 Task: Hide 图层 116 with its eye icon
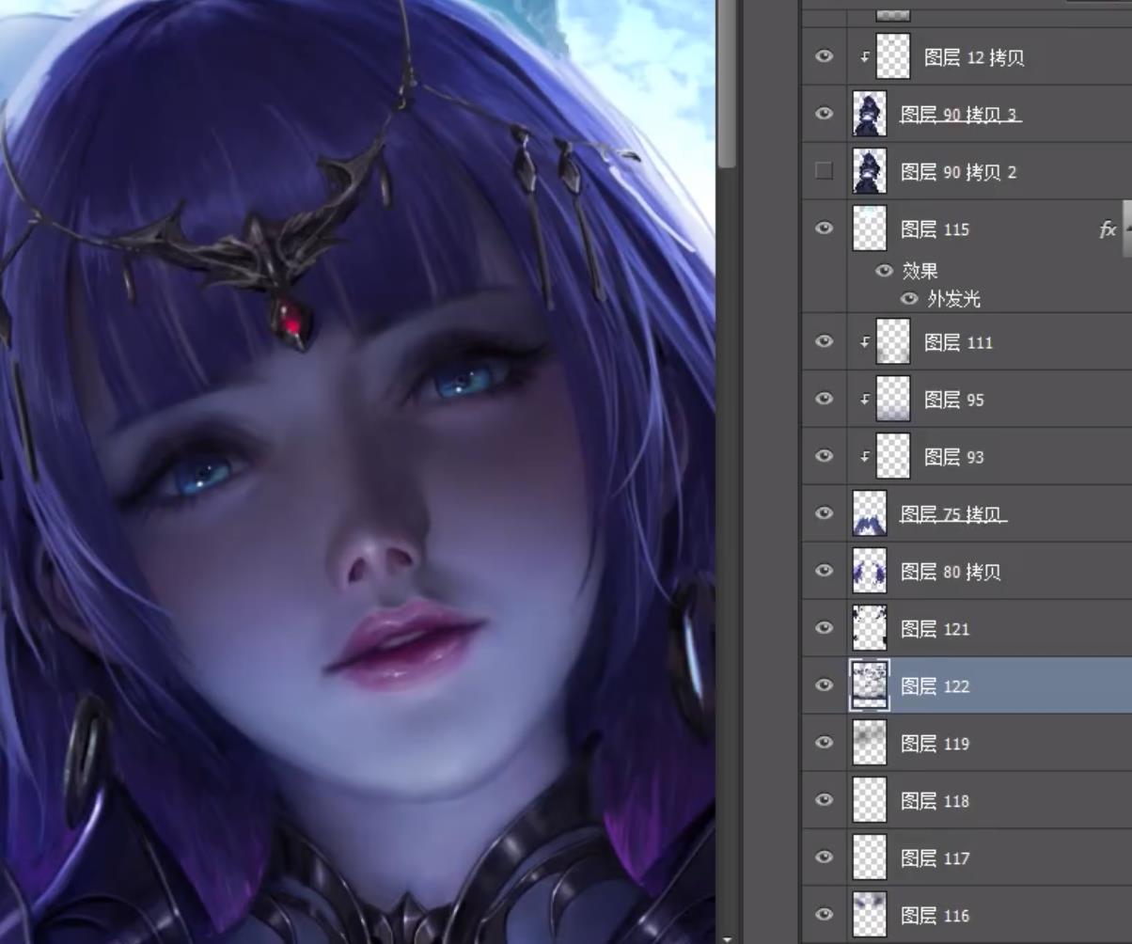click(x=824, y=916)
